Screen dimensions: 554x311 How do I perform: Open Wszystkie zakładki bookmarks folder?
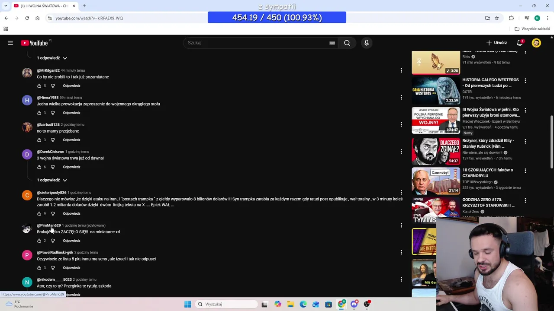pos(532,29)
